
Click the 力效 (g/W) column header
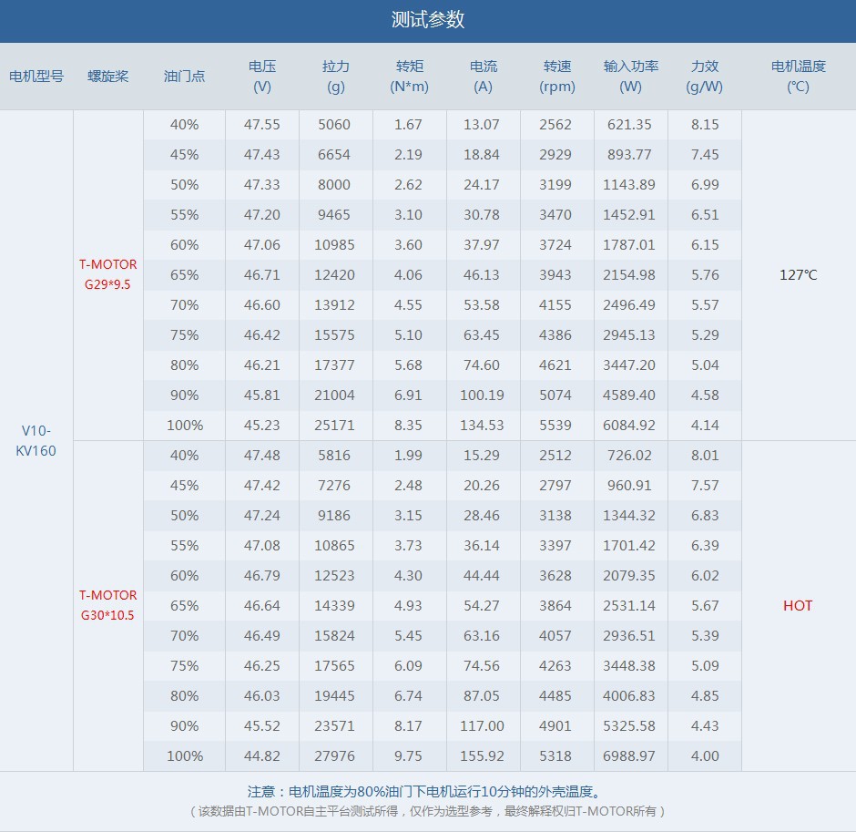point(704,76)
